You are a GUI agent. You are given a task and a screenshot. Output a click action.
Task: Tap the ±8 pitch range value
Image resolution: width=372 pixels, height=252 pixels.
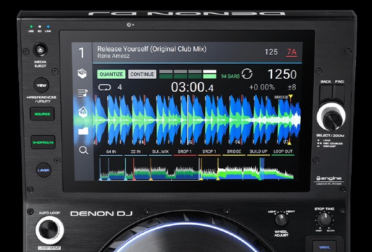click(291, 87)
